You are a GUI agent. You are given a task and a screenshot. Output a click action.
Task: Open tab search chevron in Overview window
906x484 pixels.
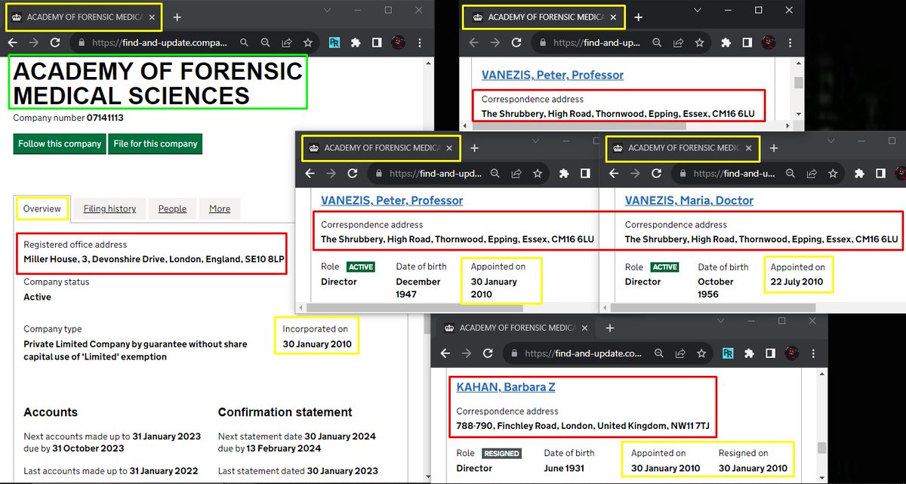(327, 10)
